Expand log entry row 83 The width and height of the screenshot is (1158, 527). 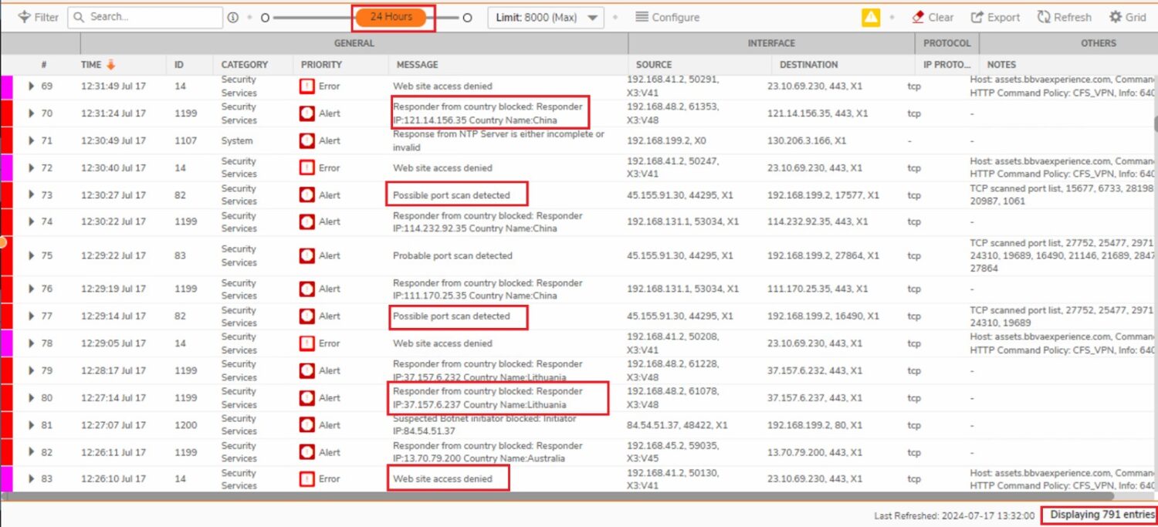31,479
